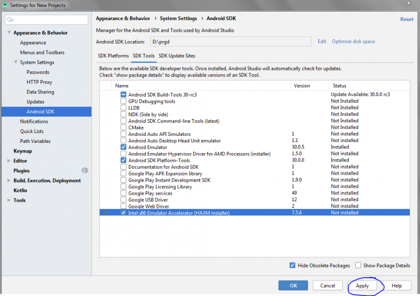Click Apply to install selected tools
Image resolution: width=420 pixels, height=296 pixels.
click(x=362, y=286)
